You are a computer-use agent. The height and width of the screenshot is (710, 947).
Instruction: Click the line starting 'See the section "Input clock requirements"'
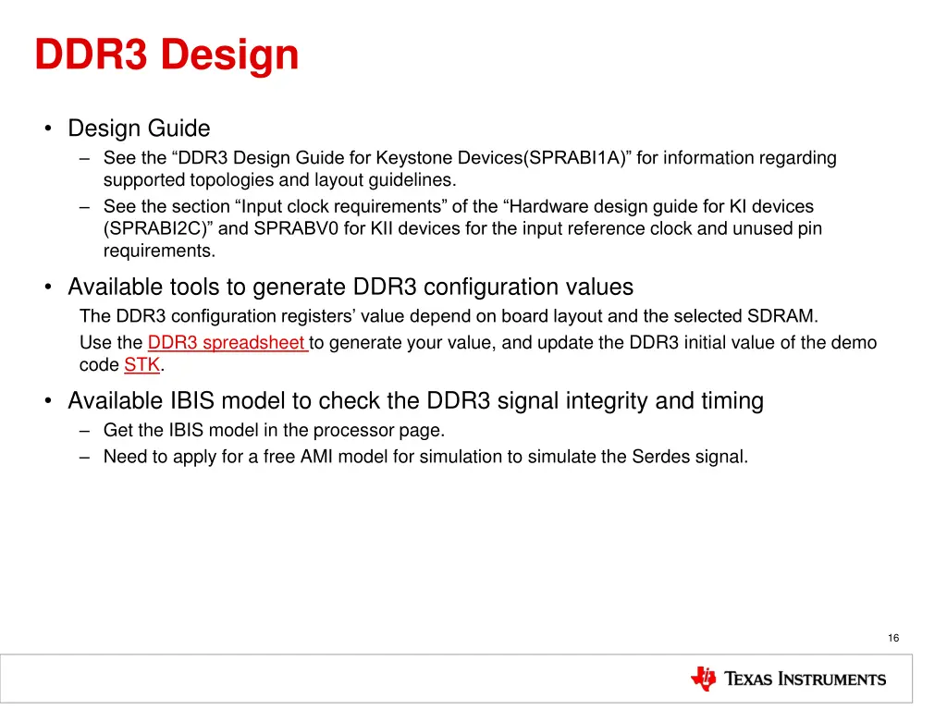(459, 206)
